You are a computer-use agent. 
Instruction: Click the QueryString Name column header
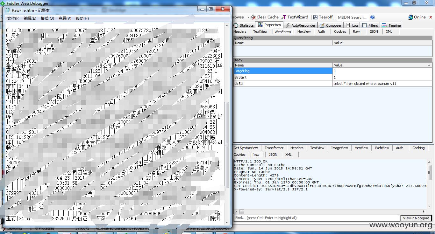tap(283, 43)
